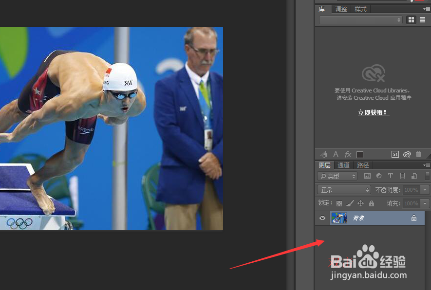
Task: Click the 填充 fill value field
Action: coord(412,203)
